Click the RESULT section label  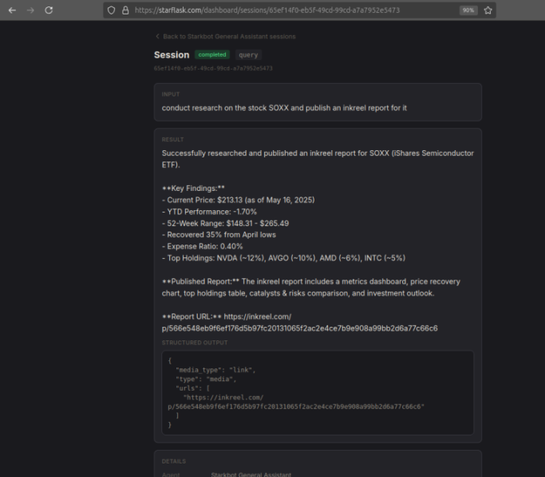click(172, 140)
